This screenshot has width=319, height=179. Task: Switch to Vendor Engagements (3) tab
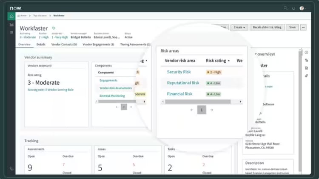click(x=98, y=45)
